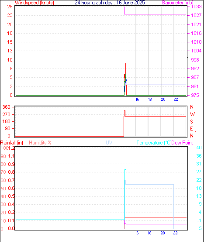Click the -1 temperature axis value
The width and height of the screenshot is (204, 244).
click(199, 220)
